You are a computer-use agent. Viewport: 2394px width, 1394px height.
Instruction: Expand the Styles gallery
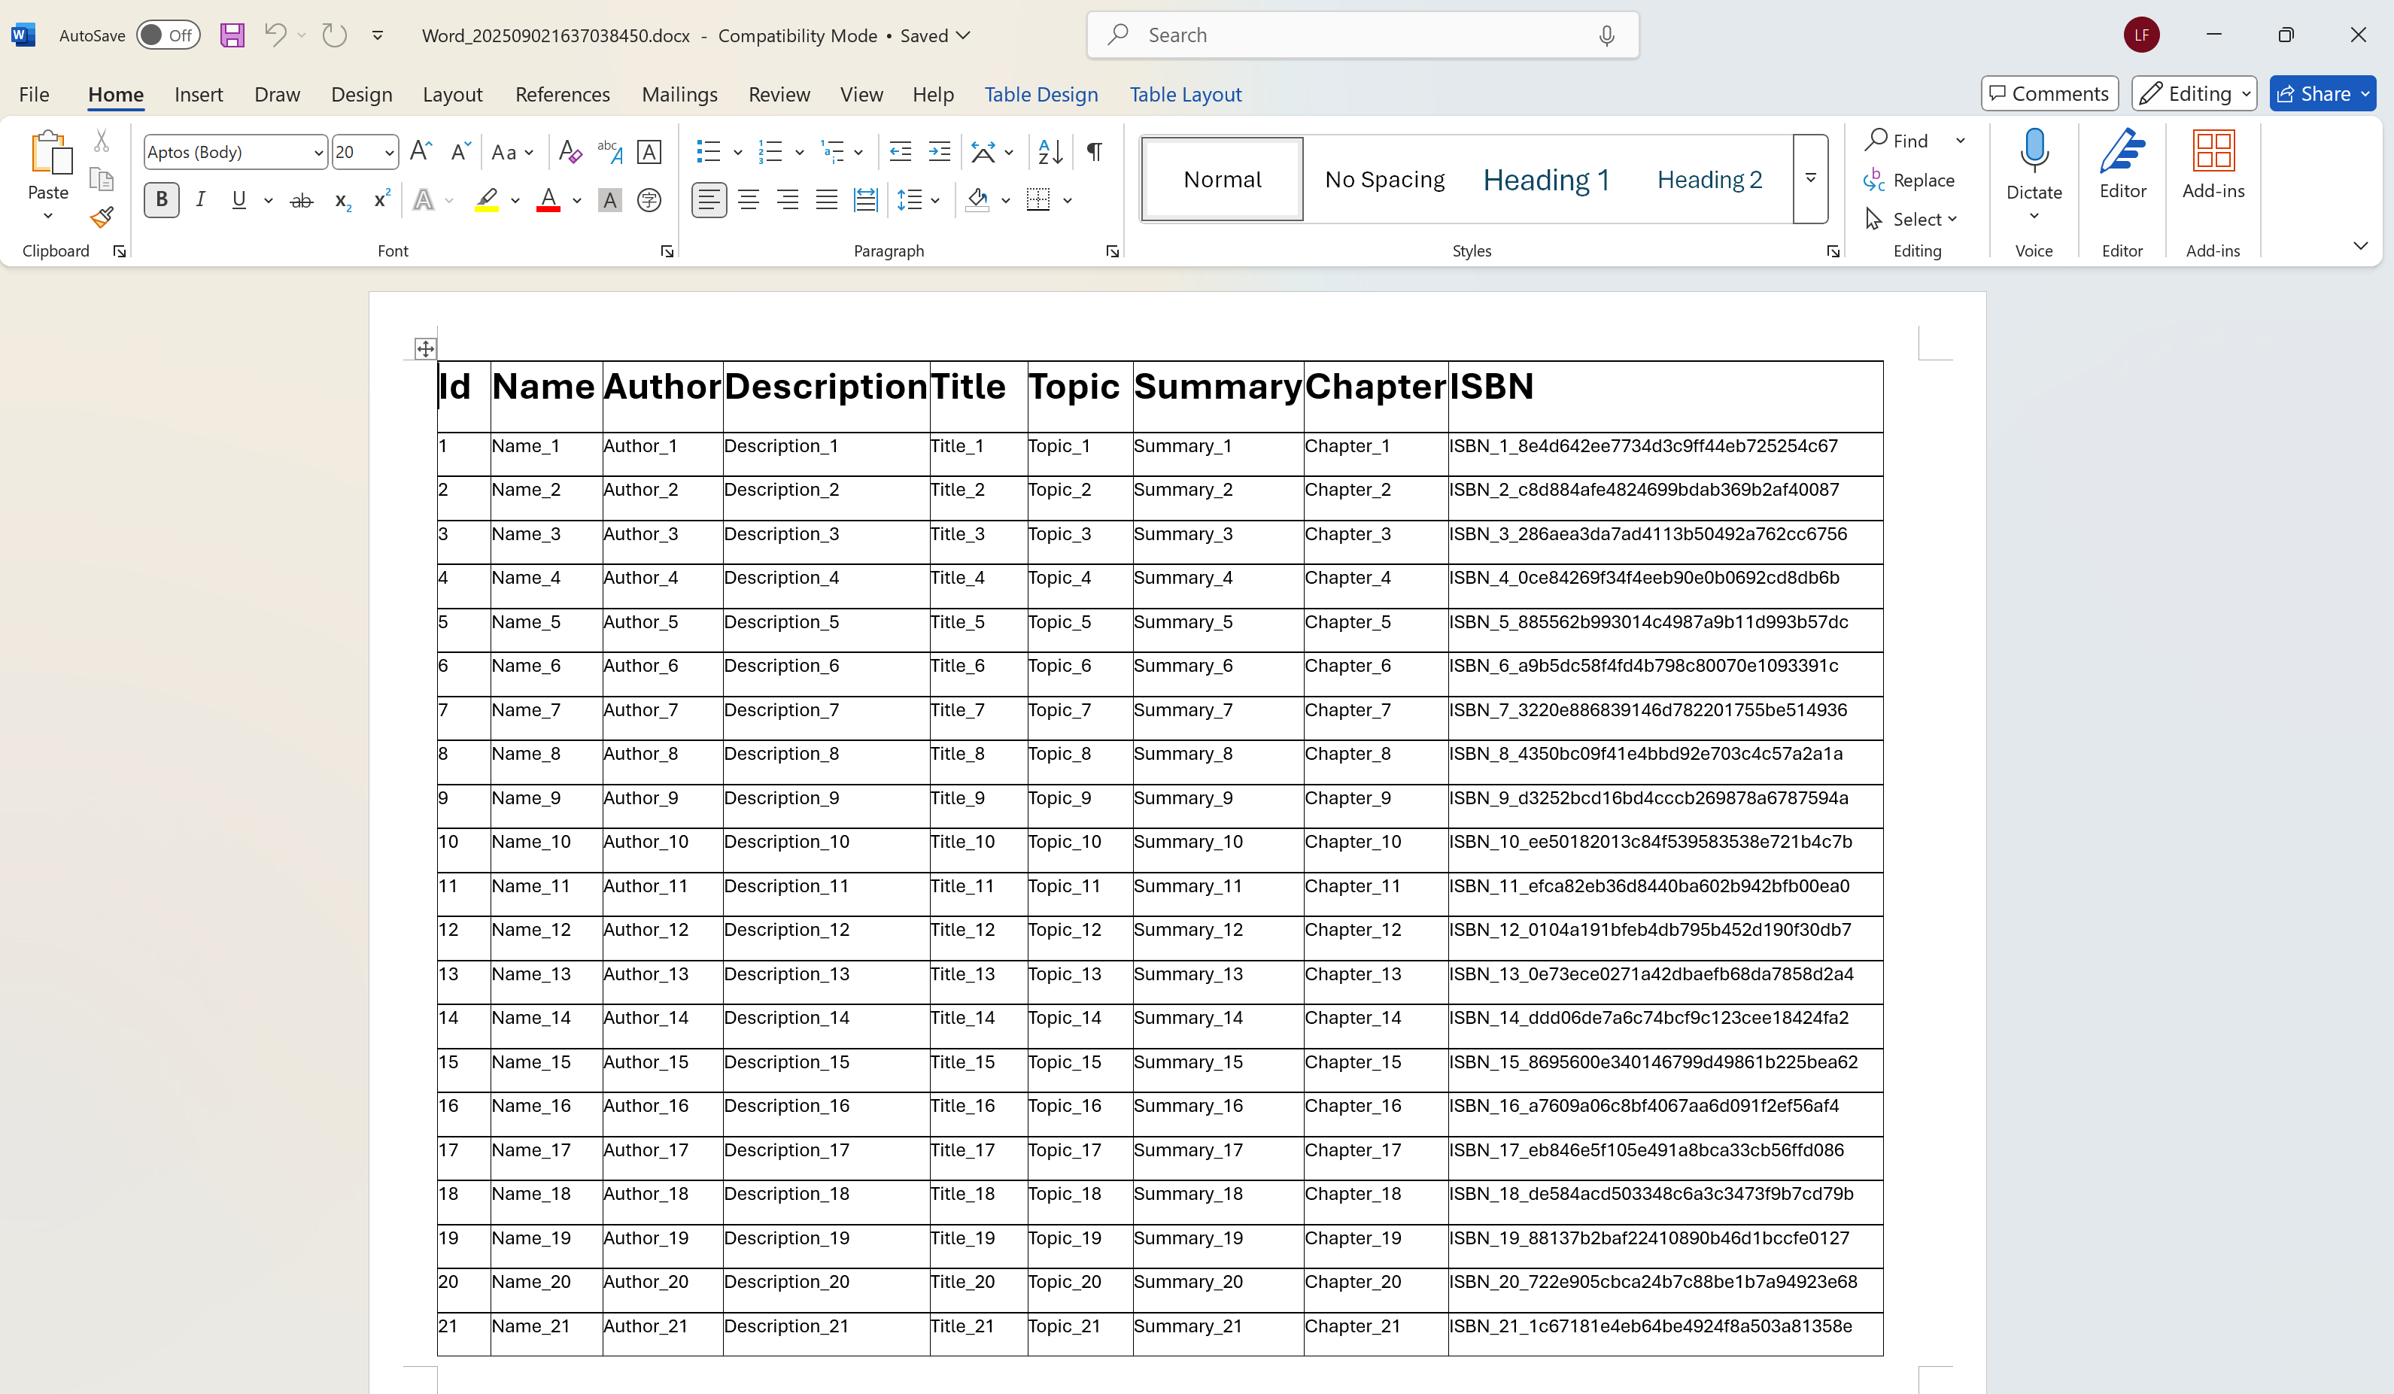click(x=1809, y=178)
